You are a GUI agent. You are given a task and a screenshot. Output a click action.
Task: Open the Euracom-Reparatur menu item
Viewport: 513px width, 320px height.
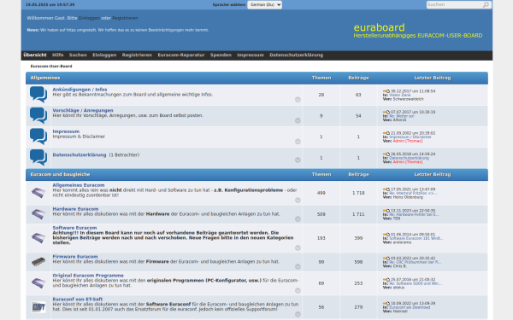click(x=181, y=55)
